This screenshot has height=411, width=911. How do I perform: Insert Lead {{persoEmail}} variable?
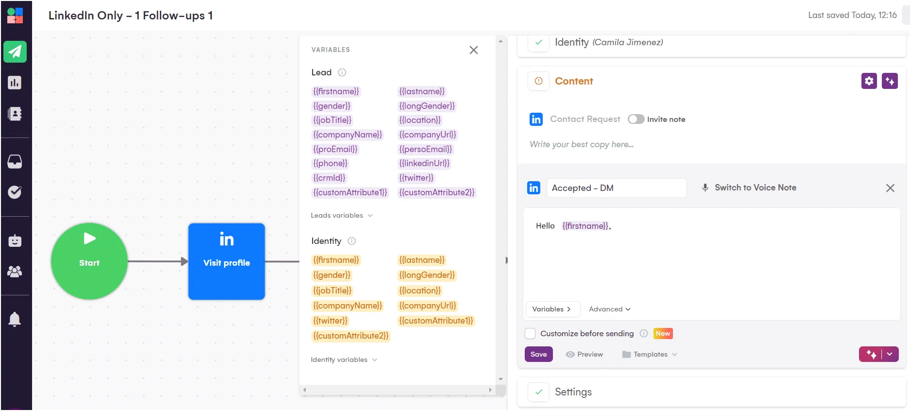[x=426, y=149]
